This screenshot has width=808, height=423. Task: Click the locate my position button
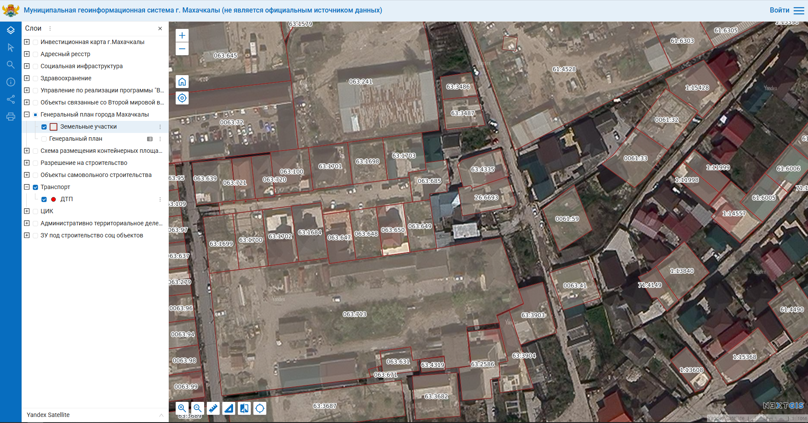[182, 98]
